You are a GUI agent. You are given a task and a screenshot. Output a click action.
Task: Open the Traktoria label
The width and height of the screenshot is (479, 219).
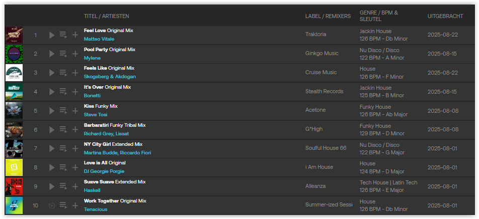click(315, 34)
